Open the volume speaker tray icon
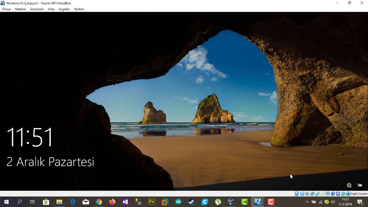 click(x=333, y=202)
